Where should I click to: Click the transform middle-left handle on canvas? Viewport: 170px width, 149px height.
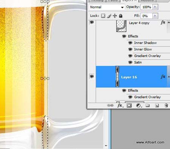42,78
